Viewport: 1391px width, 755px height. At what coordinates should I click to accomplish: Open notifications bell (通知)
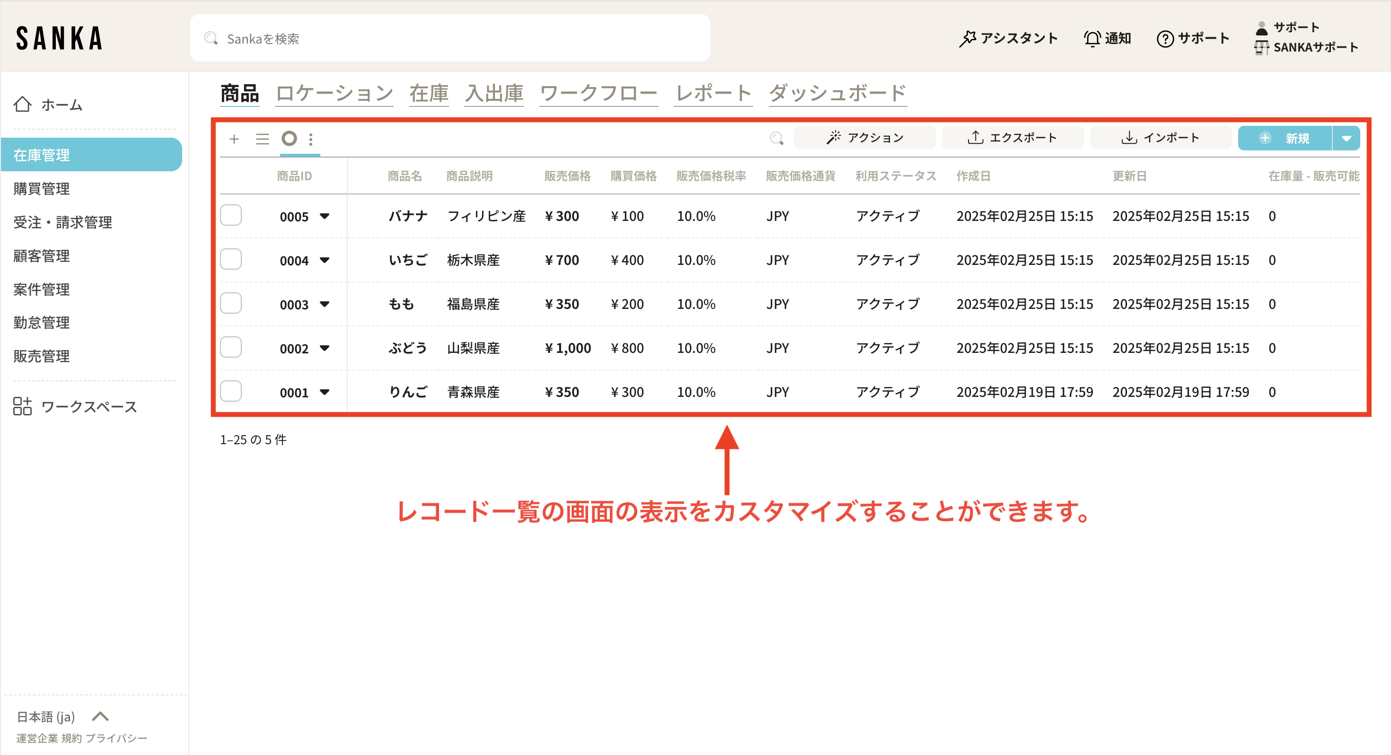(x=1092, y=38)
